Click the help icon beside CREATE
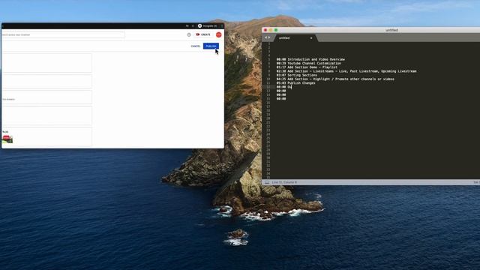The height and width of the screenshot is (270, 480). (x=189, y=35)
